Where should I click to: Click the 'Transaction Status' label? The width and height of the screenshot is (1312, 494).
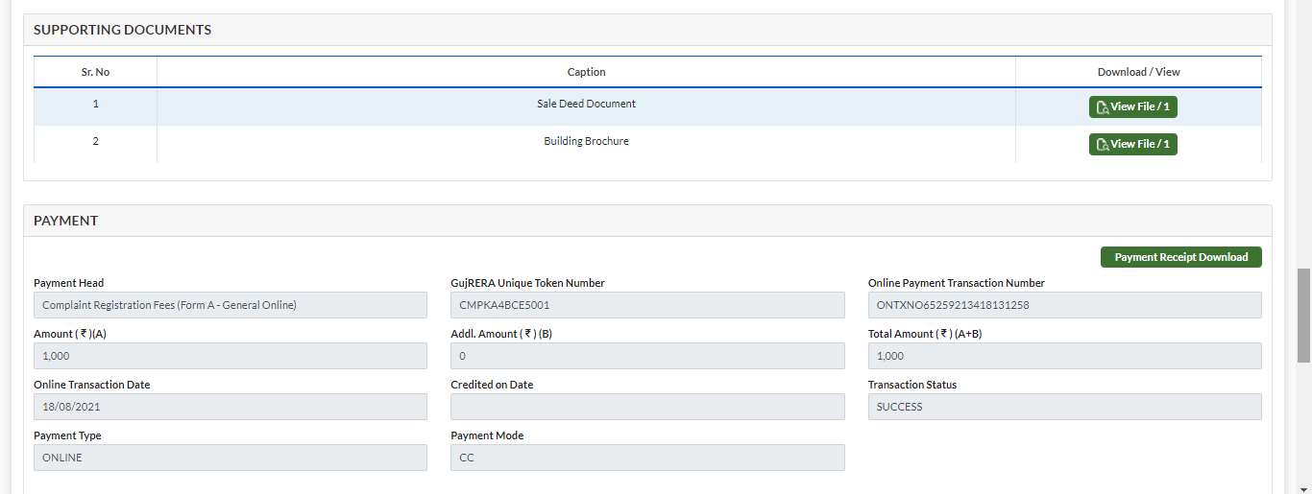pos(912,385)
